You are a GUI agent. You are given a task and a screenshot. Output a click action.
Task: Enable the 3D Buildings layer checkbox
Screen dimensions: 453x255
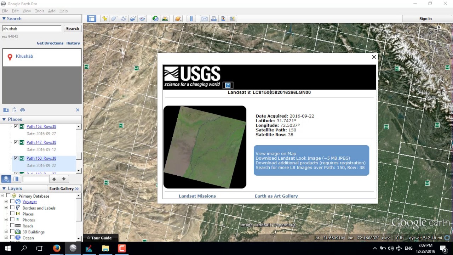(12, 232)
